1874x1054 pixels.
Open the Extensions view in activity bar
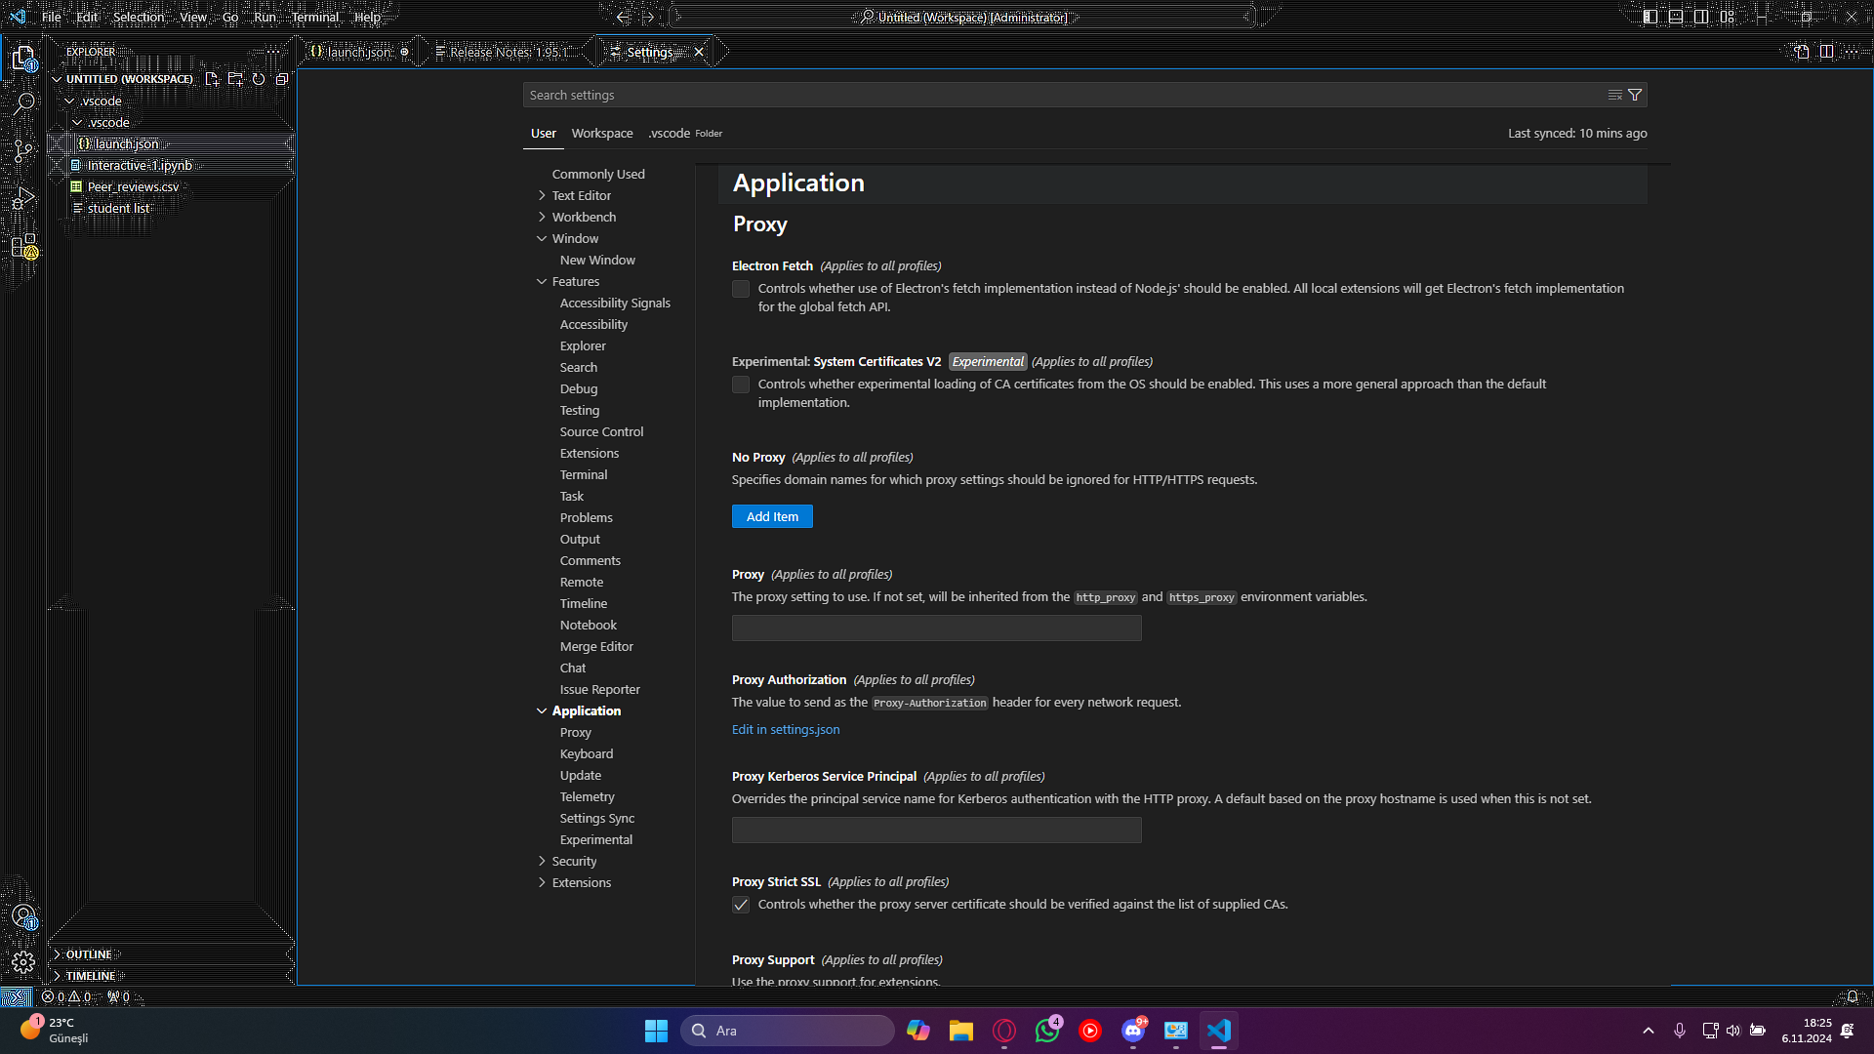(23, 246)
